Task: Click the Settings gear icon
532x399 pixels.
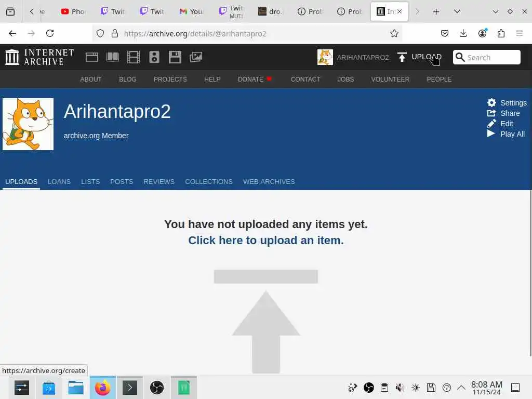Action: pos(491,102)
